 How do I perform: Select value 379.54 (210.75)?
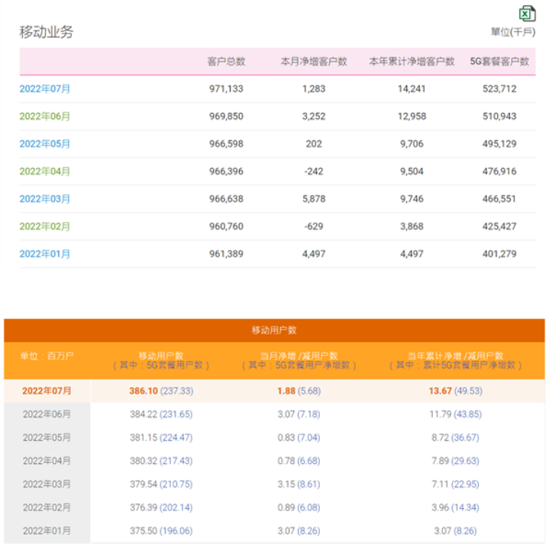161,484
